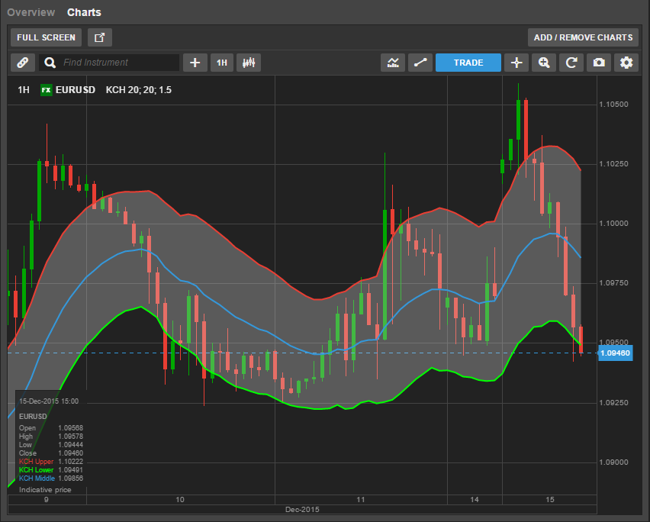Viewport: 650px width, 522px height.
Task: Click the link charts chain icon
Action: pos(23,63)
